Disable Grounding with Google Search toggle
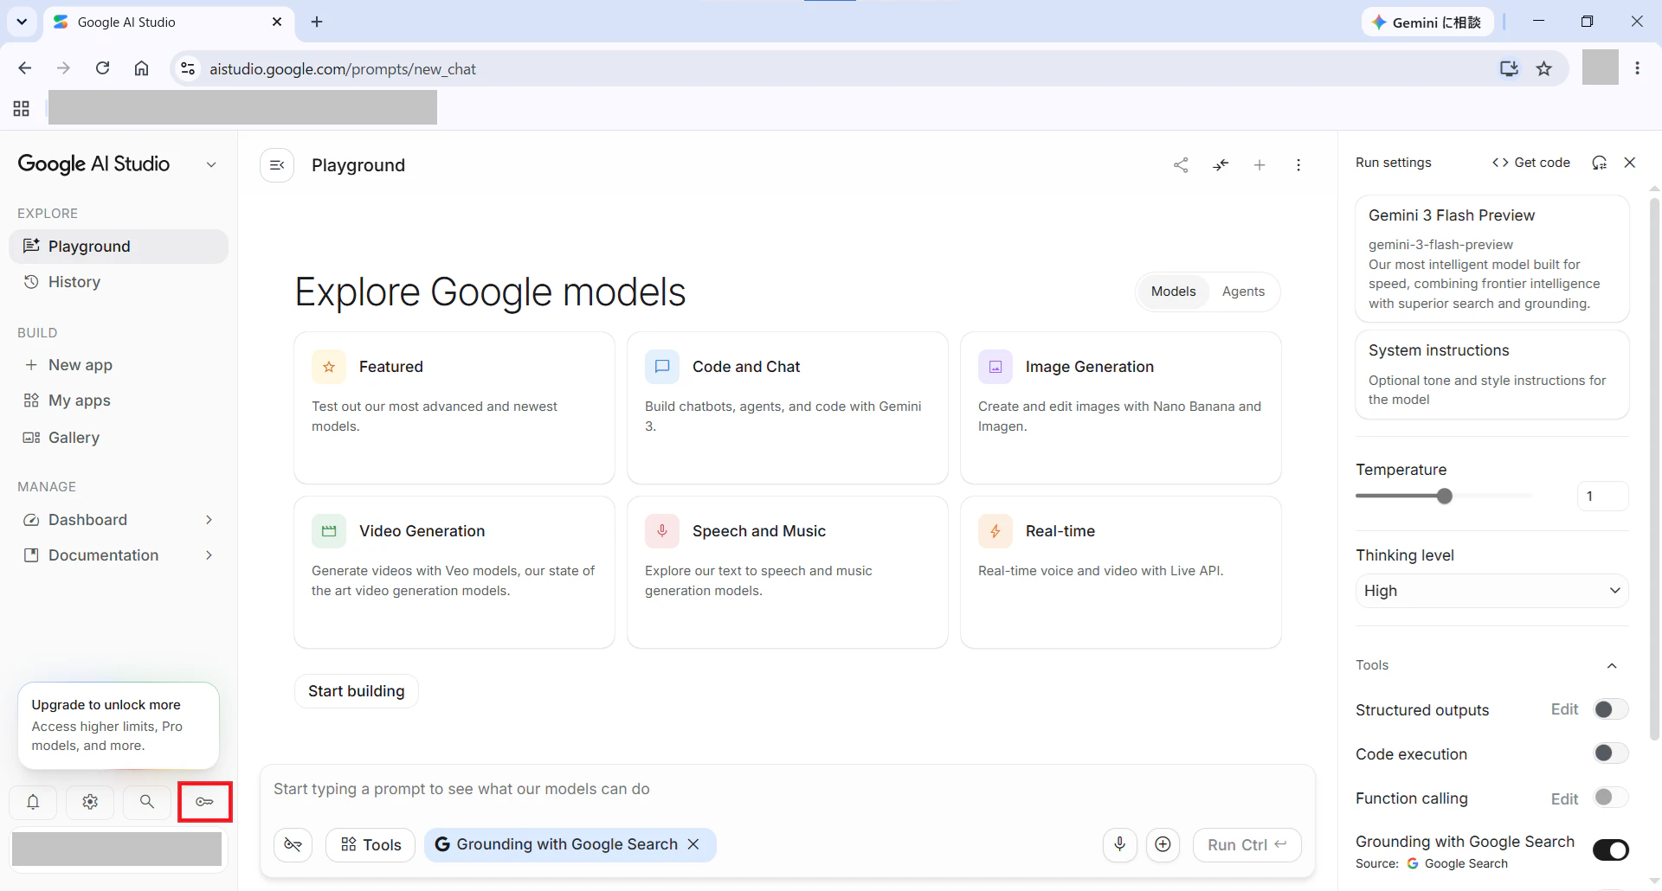Screen dimensions: 1662x891 click(x=1611, y=850)
